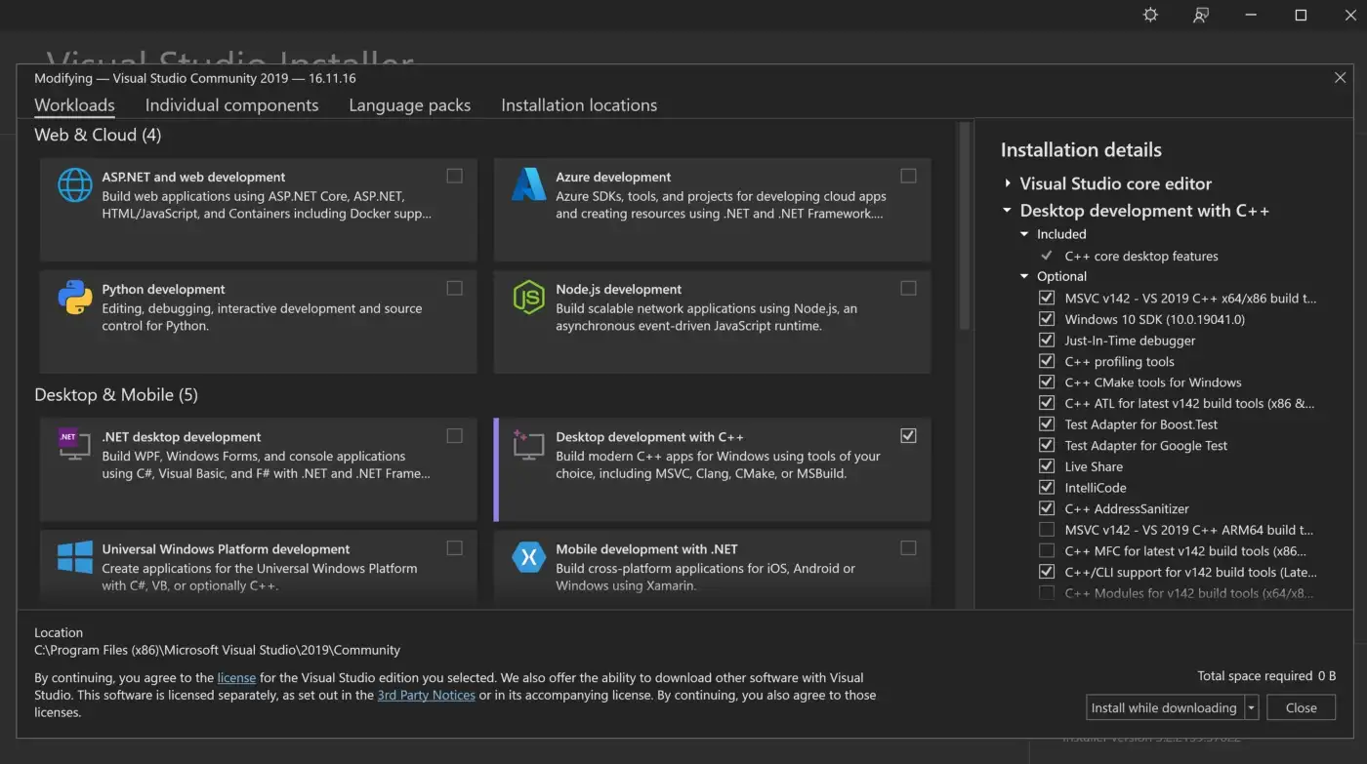Click the Python development logo icon
Screen dimensions: 1367x764
pos(75,297)
